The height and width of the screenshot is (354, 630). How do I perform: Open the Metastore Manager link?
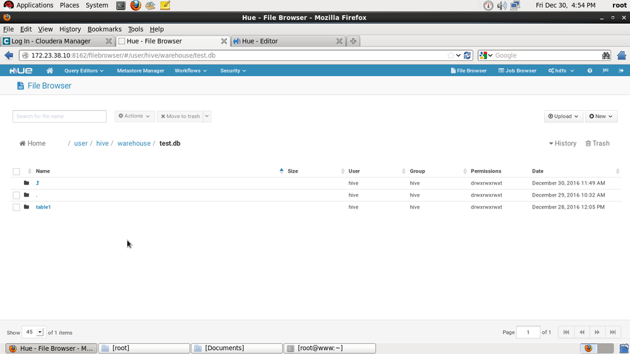coord(140,71)
